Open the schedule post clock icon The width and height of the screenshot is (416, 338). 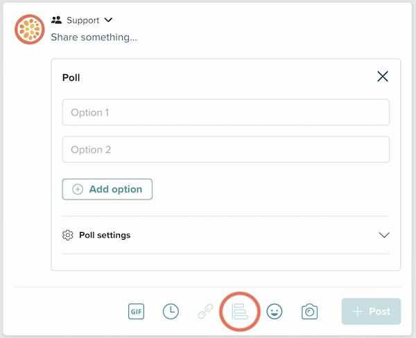coord(171,312)
